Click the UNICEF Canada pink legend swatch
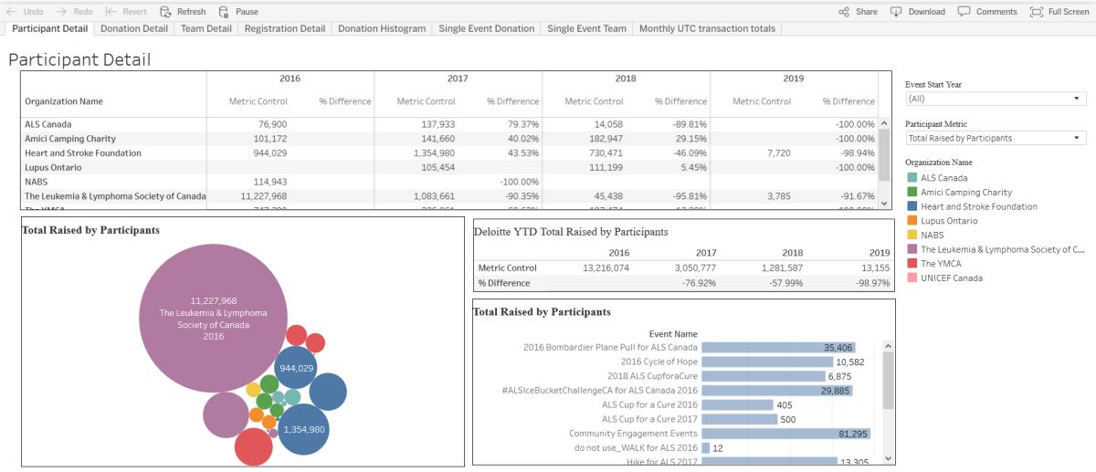1096x472 pixels. coord(912,278)
